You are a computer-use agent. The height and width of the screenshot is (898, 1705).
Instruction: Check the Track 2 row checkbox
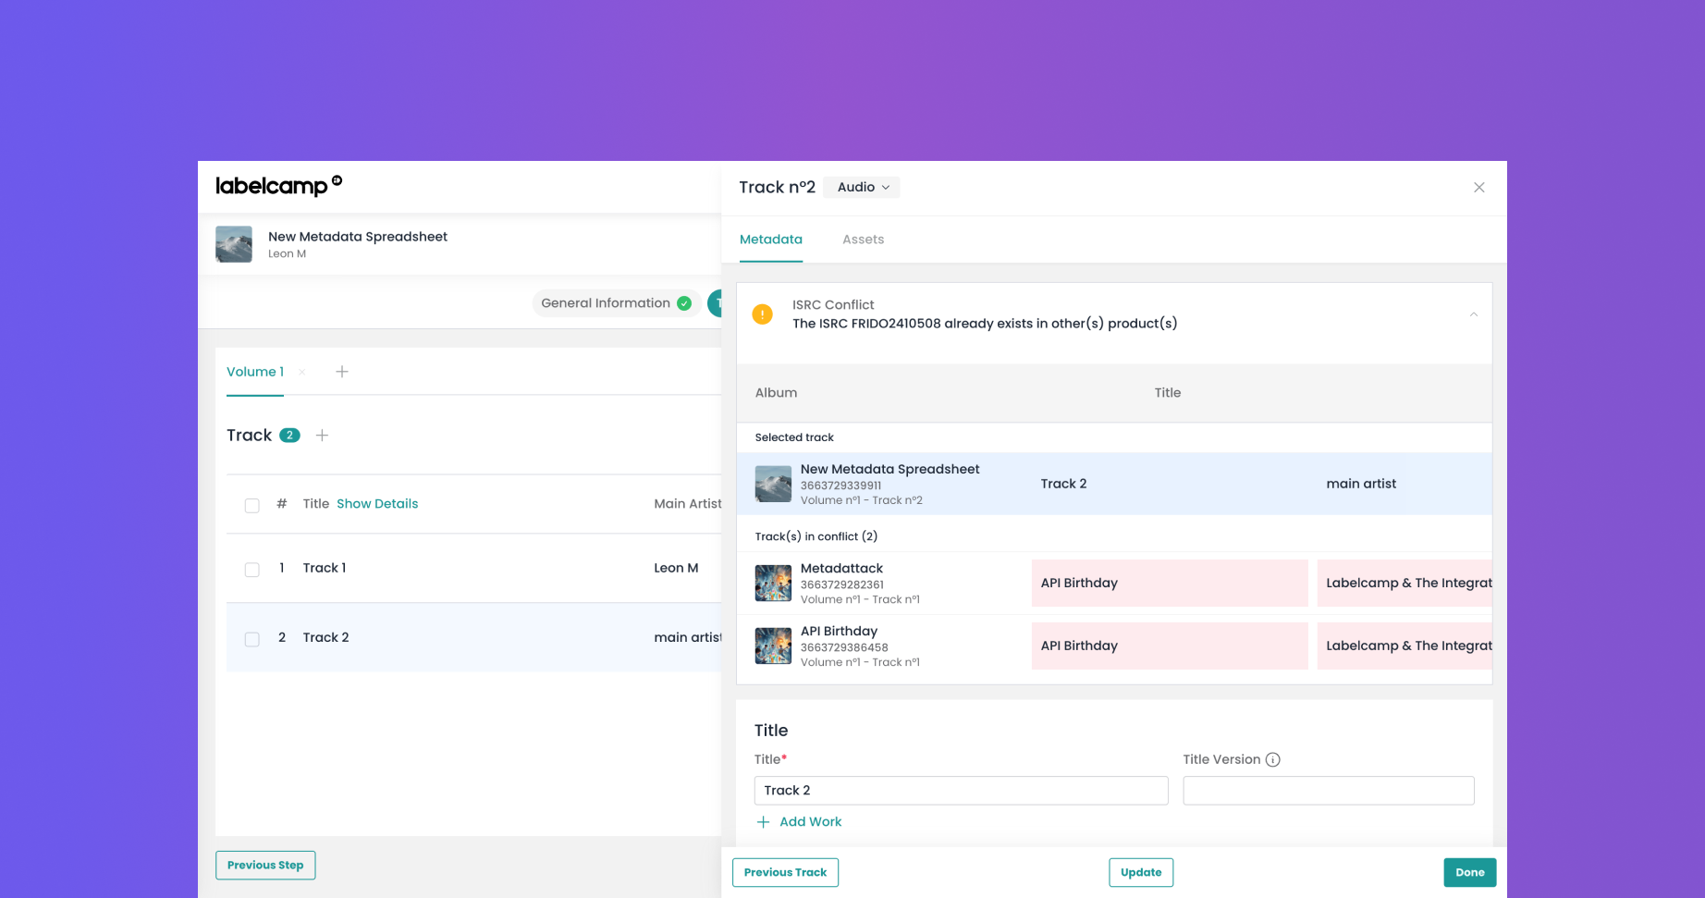pyautogui.click(x=251, y=639)
